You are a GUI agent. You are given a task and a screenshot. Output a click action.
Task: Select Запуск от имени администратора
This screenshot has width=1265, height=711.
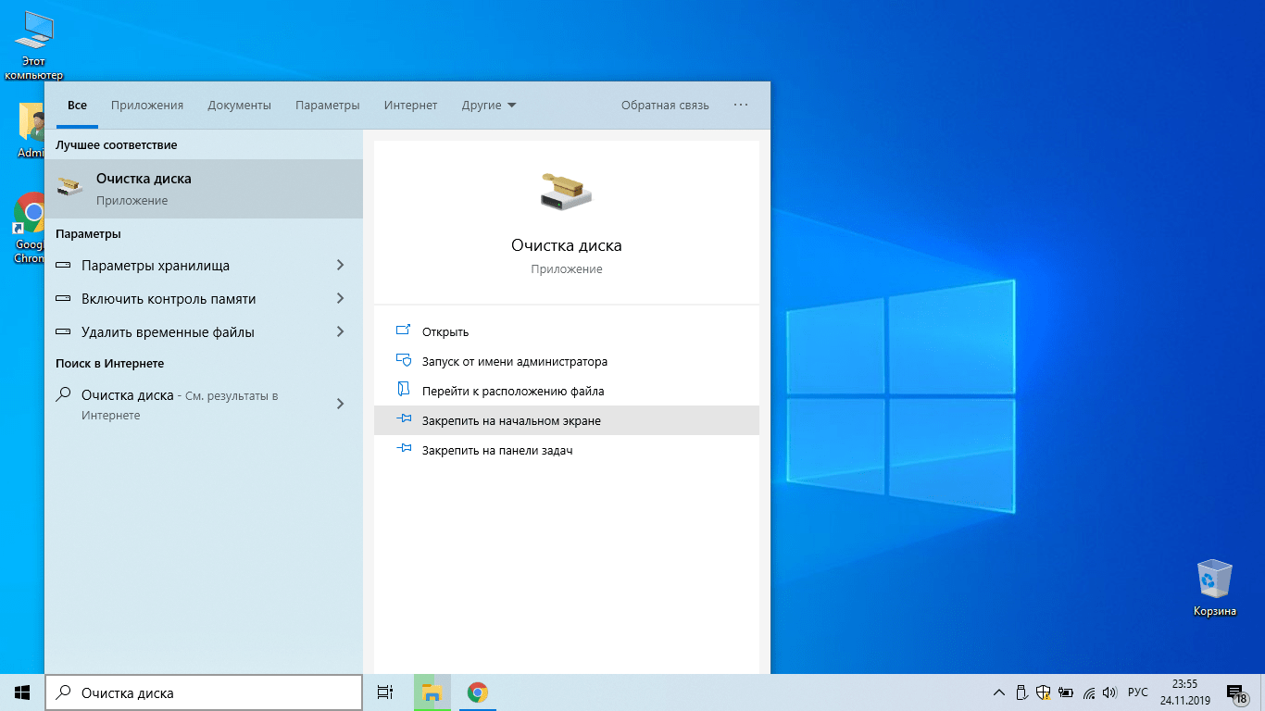click(514, 362)
